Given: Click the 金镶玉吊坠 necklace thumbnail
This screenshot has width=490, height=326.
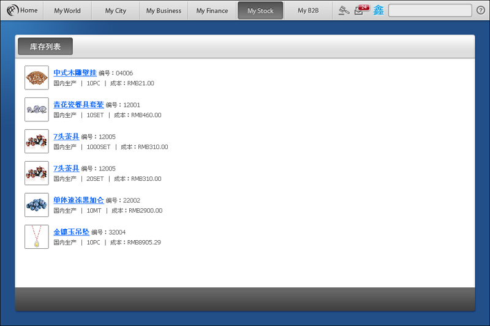Looking at the screenshot, I should tap(37, 237).
